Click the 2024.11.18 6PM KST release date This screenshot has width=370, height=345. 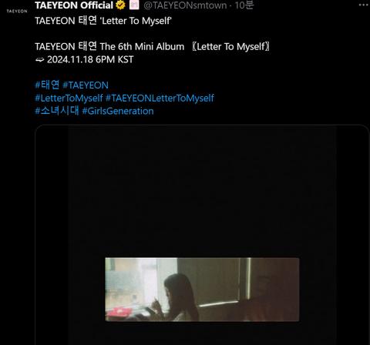point(90,59)
